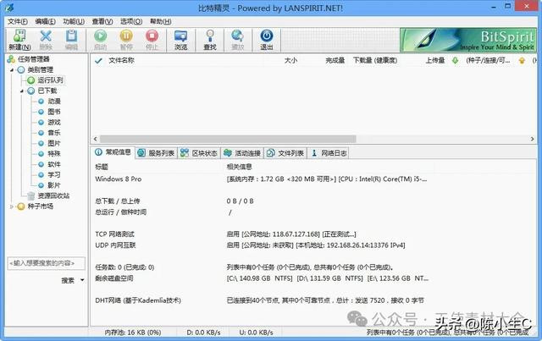Sort by 文件名称 column header

click(x=121, y=60)
